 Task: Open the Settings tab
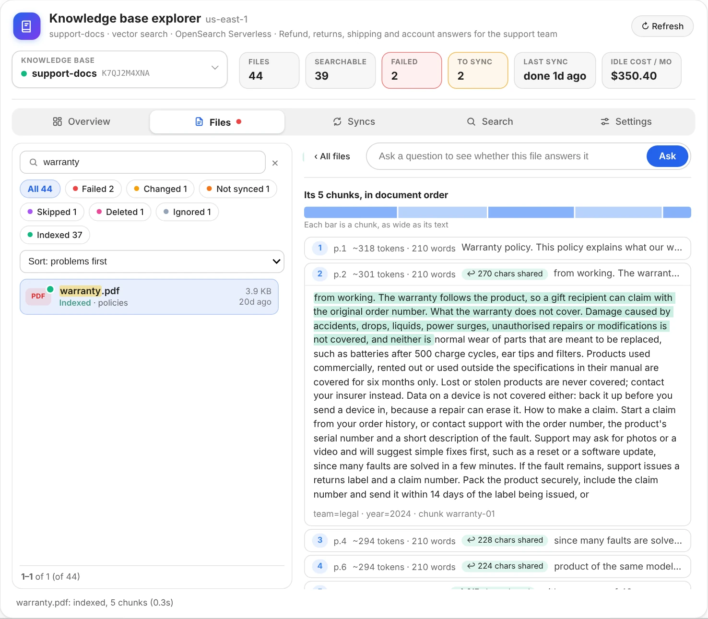pyautogui.click(x=626, y=122)
